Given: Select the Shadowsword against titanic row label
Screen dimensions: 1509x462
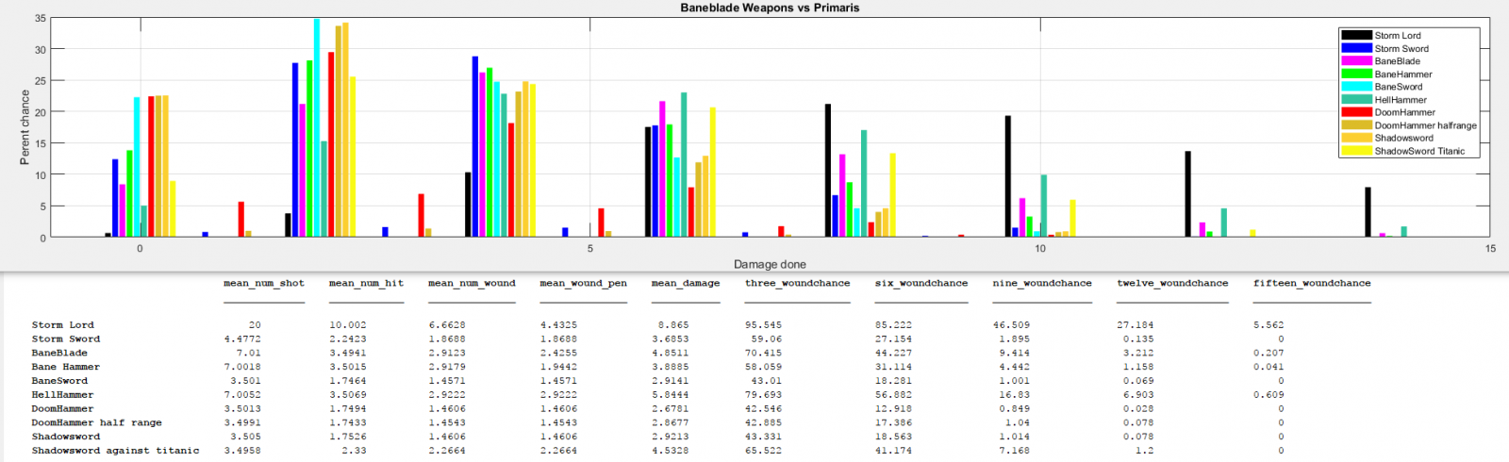Looking at the screenshot, I should click(x=115, y=451).
